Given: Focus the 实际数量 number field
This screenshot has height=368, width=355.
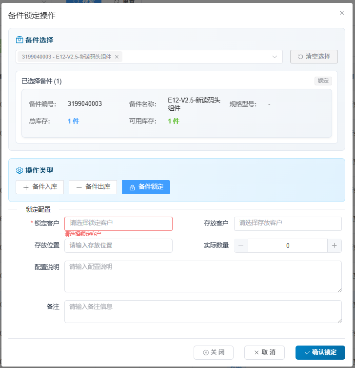Looking at the screenshot, I should 288,245.
